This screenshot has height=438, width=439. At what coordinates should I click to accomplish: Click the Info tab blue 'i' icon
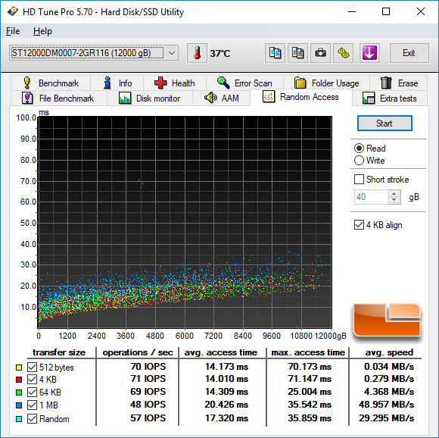point(107,83)
